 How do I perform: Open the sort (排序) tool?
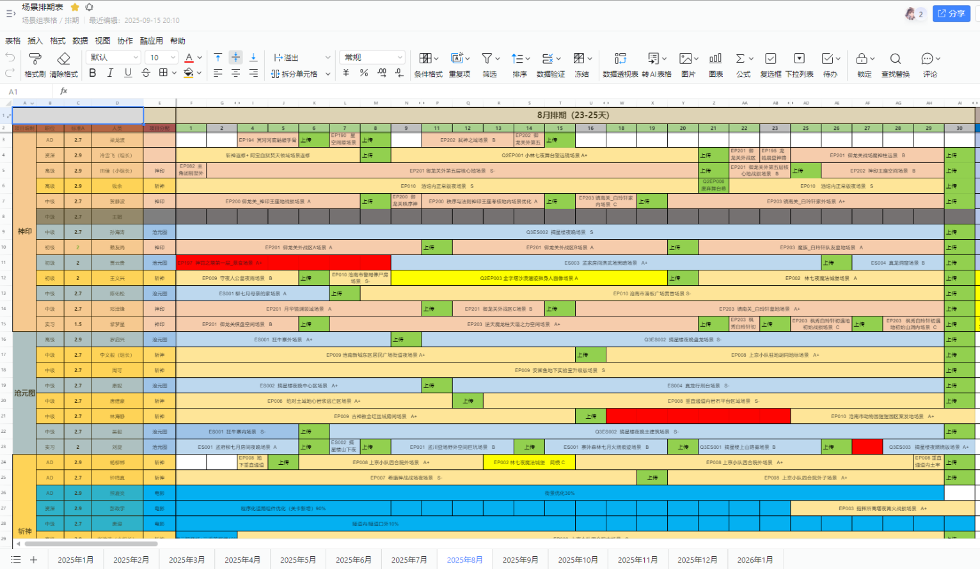tap(519, 65)
